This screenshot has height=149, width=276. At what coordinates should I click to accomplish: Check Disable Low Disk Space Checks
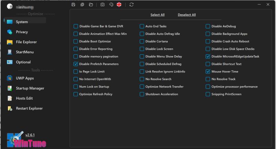(208, 49)
